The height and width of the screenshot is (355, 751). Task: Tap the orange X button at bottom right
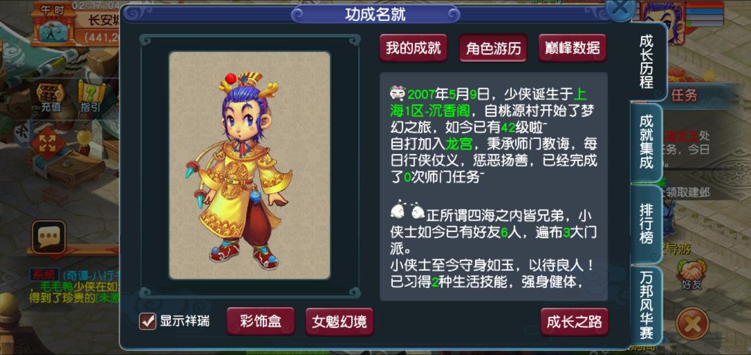click(692, 324)
